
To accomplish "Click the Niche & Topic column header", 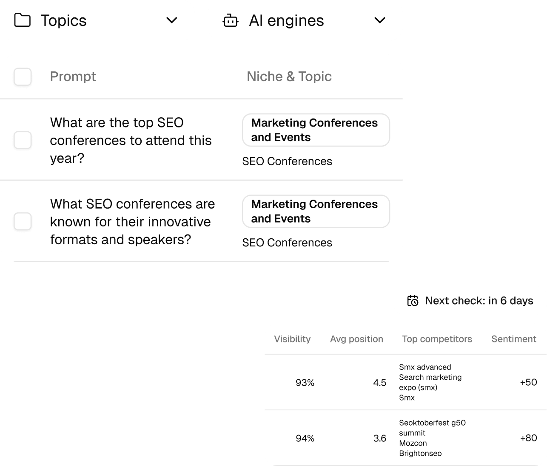I will [289, 76].
